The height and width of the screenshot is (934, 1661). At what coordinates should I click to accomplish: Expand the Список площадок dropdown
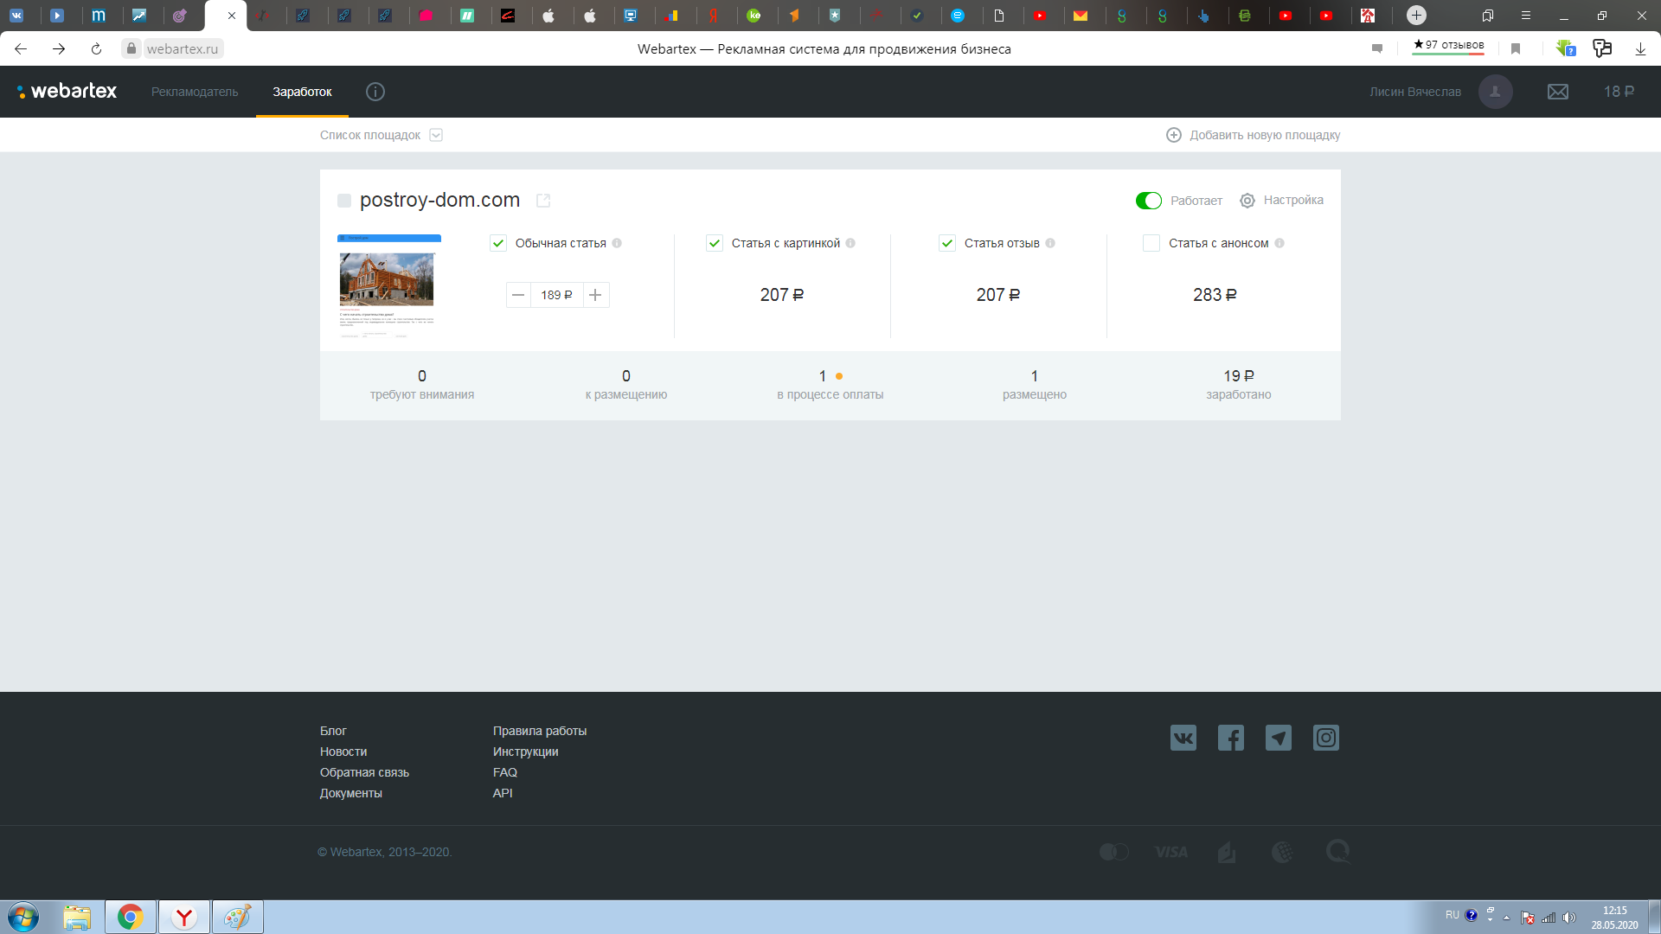click(x=436, y=135)
